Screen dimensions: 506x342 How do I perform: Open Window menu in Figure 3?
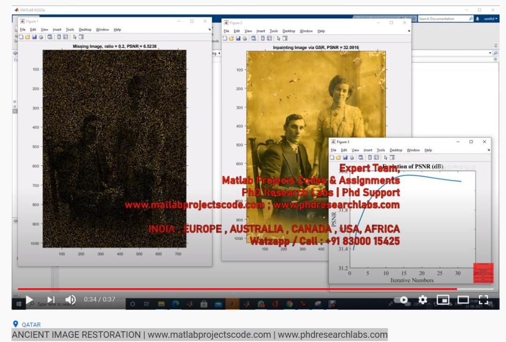[413, 150]
